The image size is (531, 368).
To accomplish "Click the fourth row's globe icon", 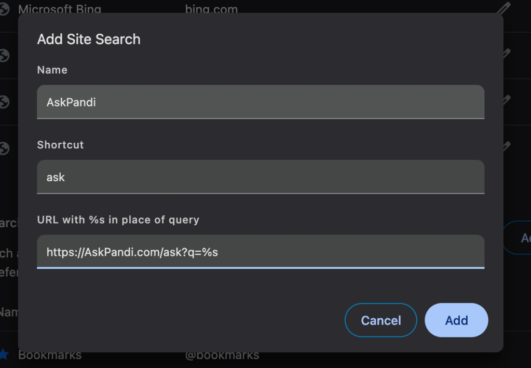I will click(5, 149).
